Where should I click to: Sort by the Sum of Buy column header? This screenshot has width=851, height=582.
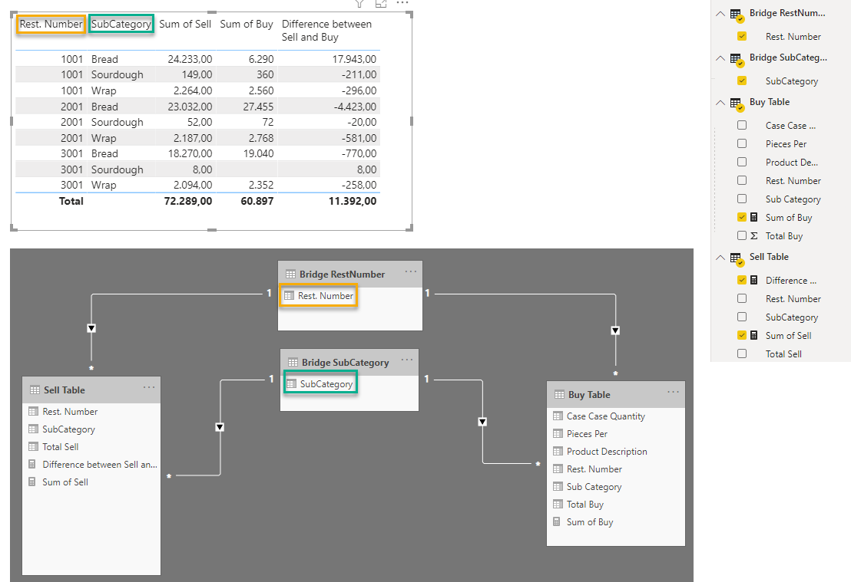pyautogui.click(x=247, y=24)
